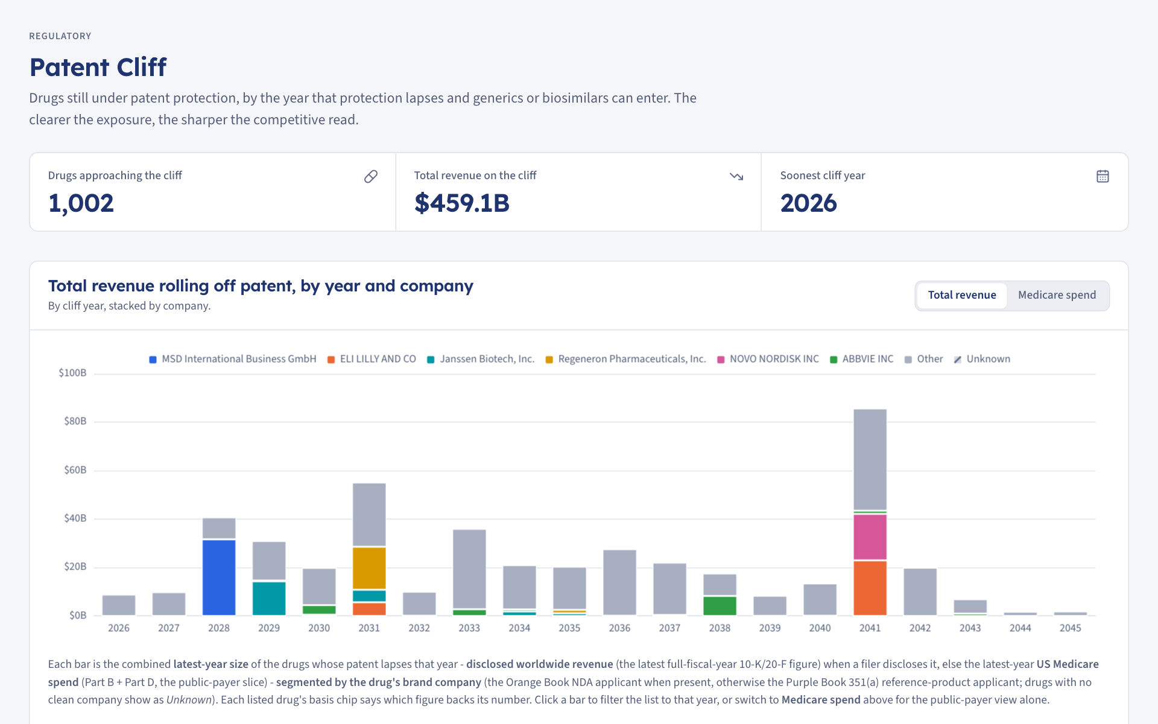
Task: Toggle the Other legend entry
Action: 923,359
